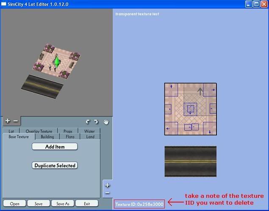Click the Texture ID 0x258e3000 label
The height and width of the screenshot is (211, 269).
139,204
